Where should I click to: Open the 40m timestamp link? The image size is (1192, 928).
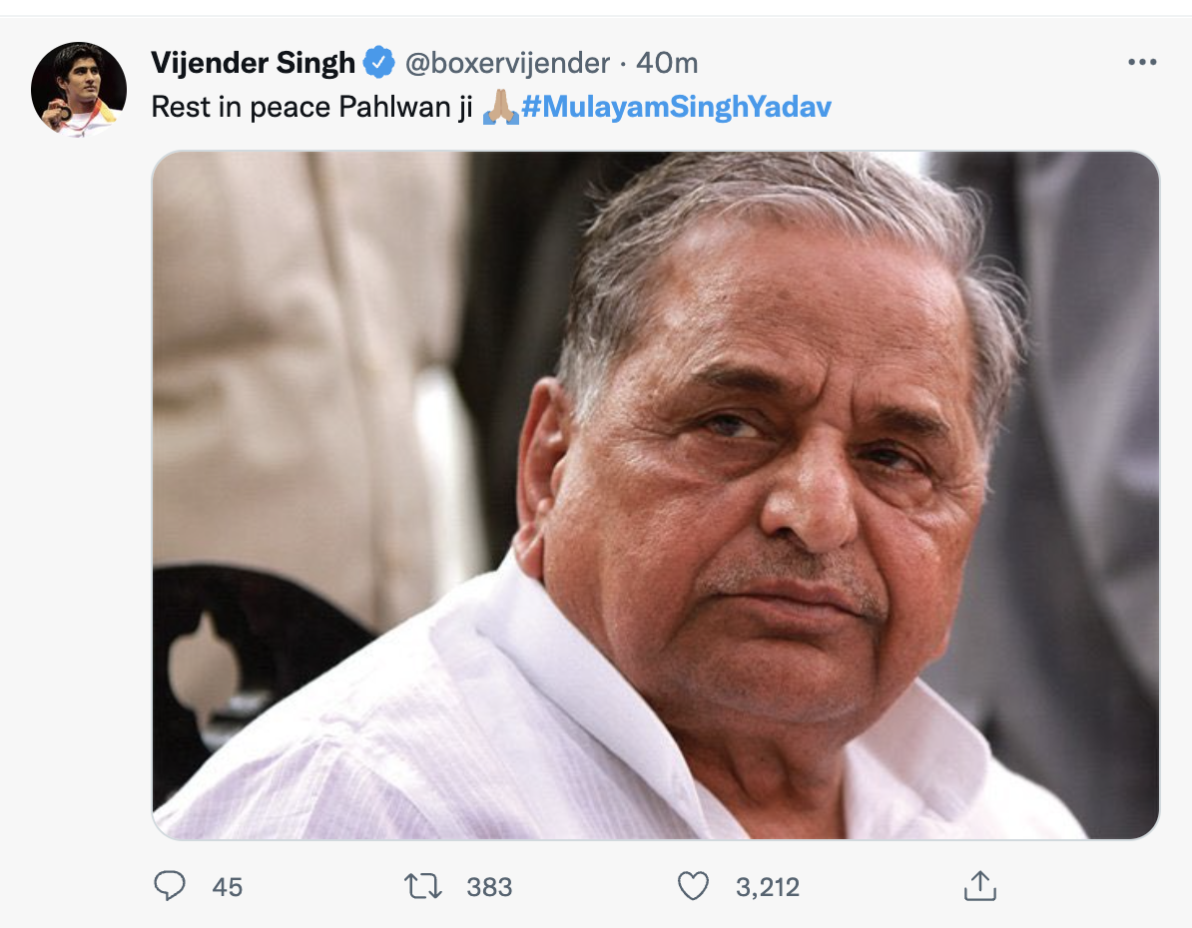[667, 63]
